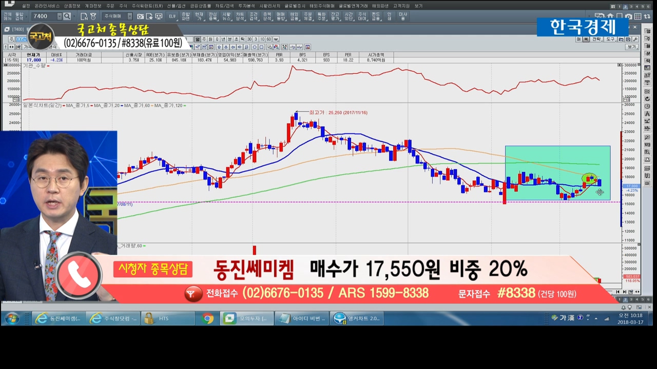Open the 주식매매 combo box dropdown

129,16
